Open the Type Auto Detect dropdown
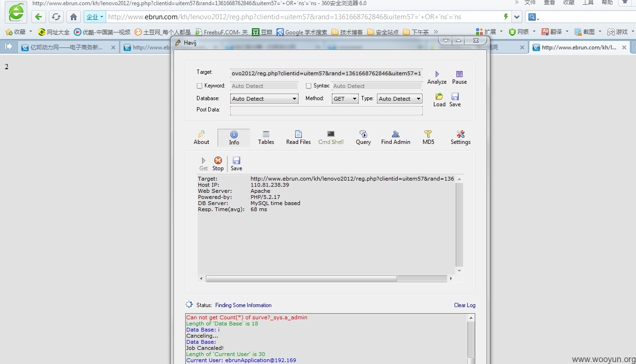Viewport: 636px width, 364px height. tap(400, 99)
